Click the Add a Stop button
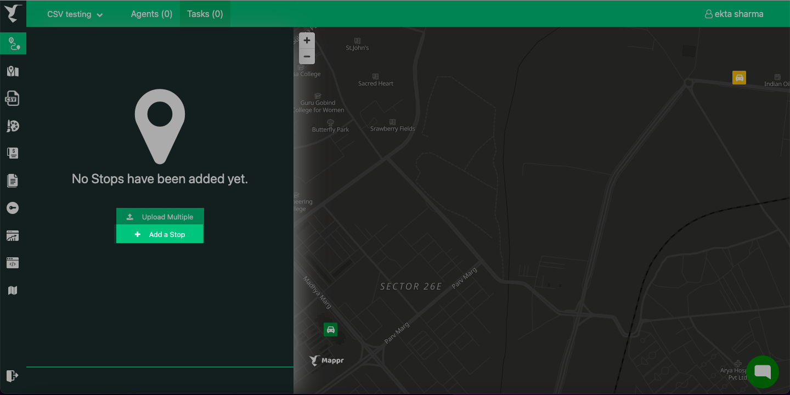 pyautogui.click(x=160, y=234)
